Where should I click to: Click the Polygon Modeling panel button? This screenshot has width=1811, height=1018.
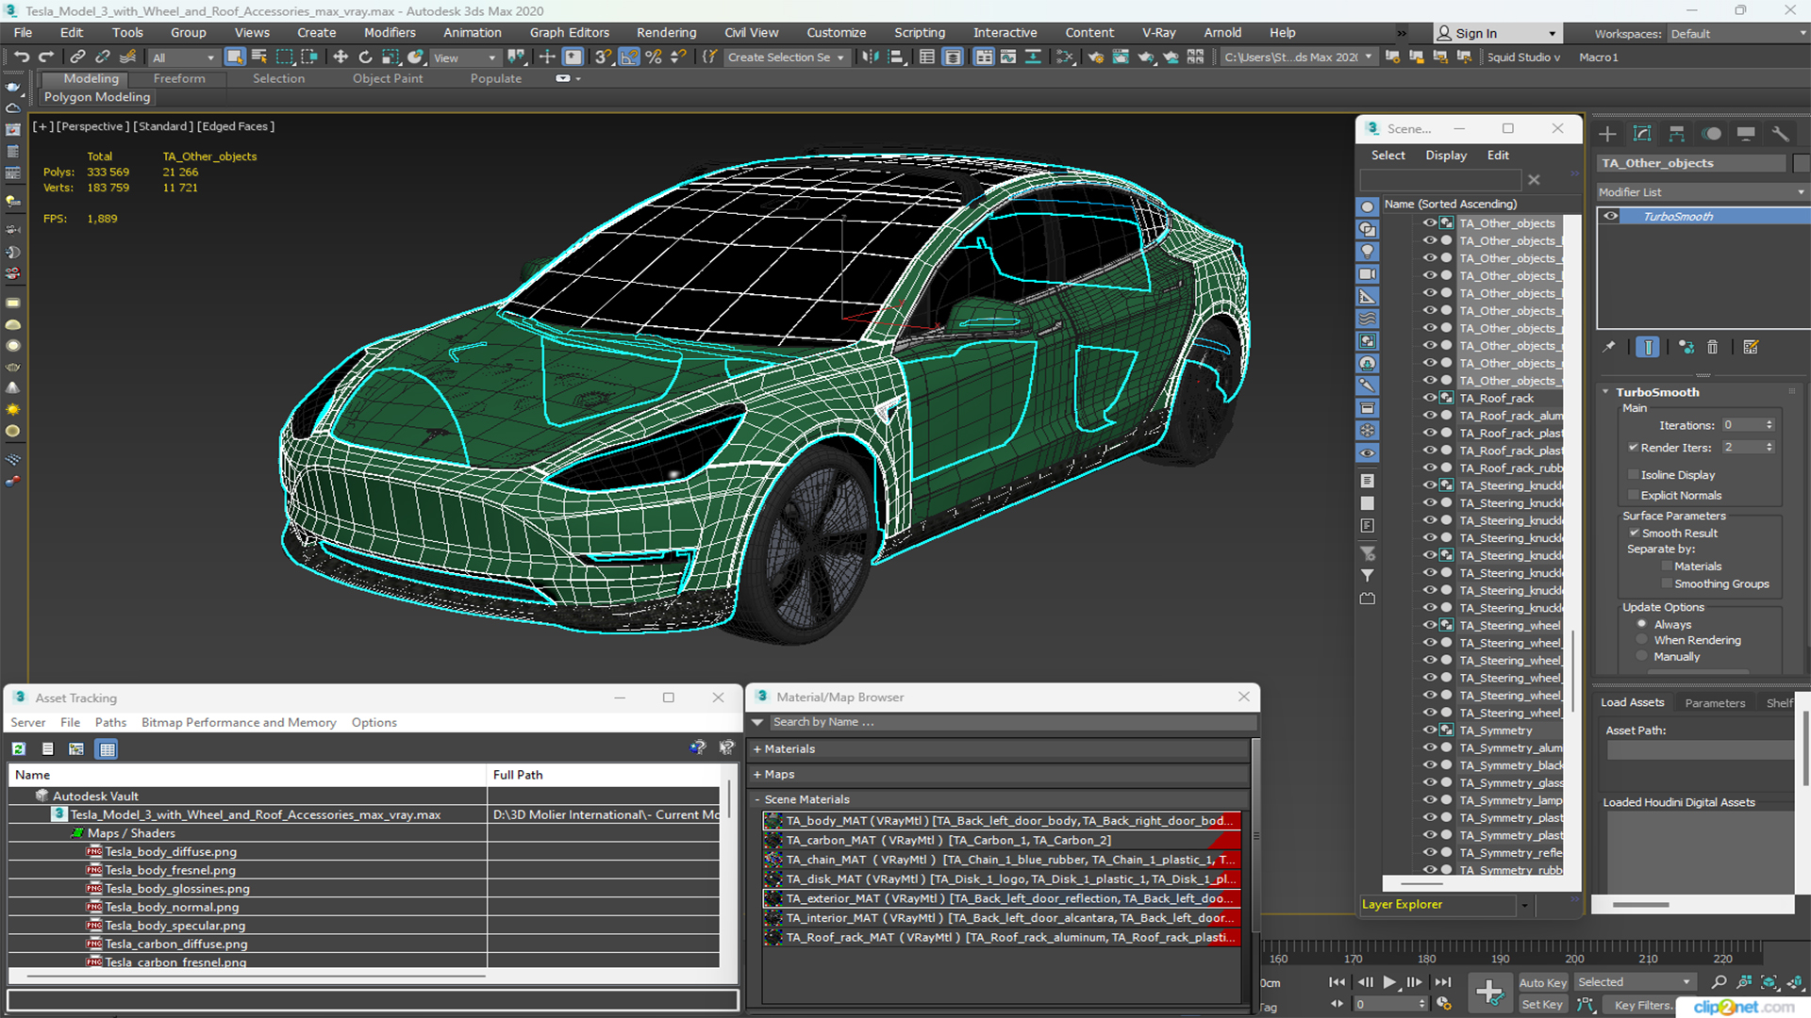(x=96, y=97)
